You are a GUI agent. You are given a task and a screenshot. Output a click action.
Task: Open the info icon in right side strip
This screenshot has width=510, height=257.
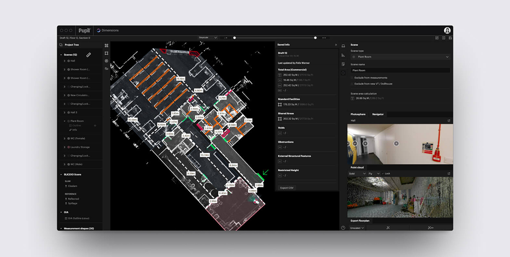tap(343, 73)
